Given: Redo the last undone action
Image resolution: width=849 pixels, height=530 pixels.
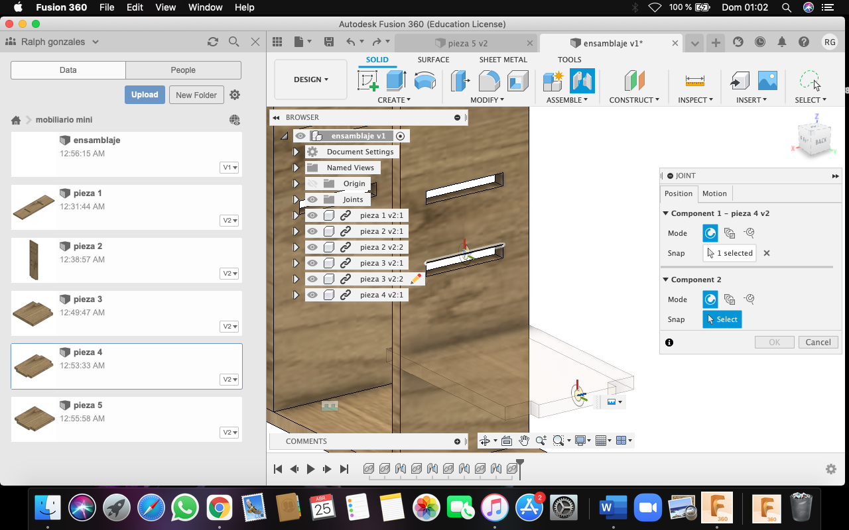Looking at the screenshot, I should [x=377, y=42].
